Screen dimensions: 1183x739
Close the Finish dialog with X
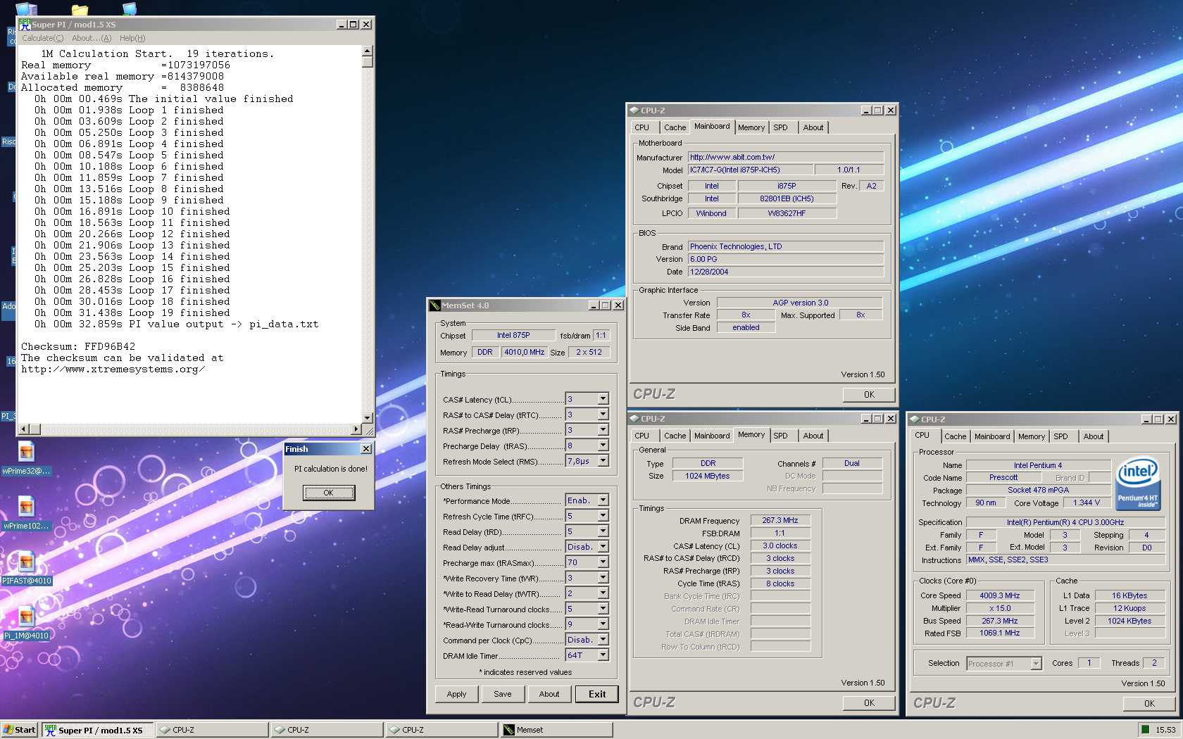(x=366, y=449)
